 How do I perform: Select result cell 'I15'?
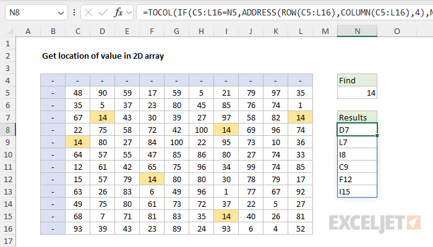357,191
